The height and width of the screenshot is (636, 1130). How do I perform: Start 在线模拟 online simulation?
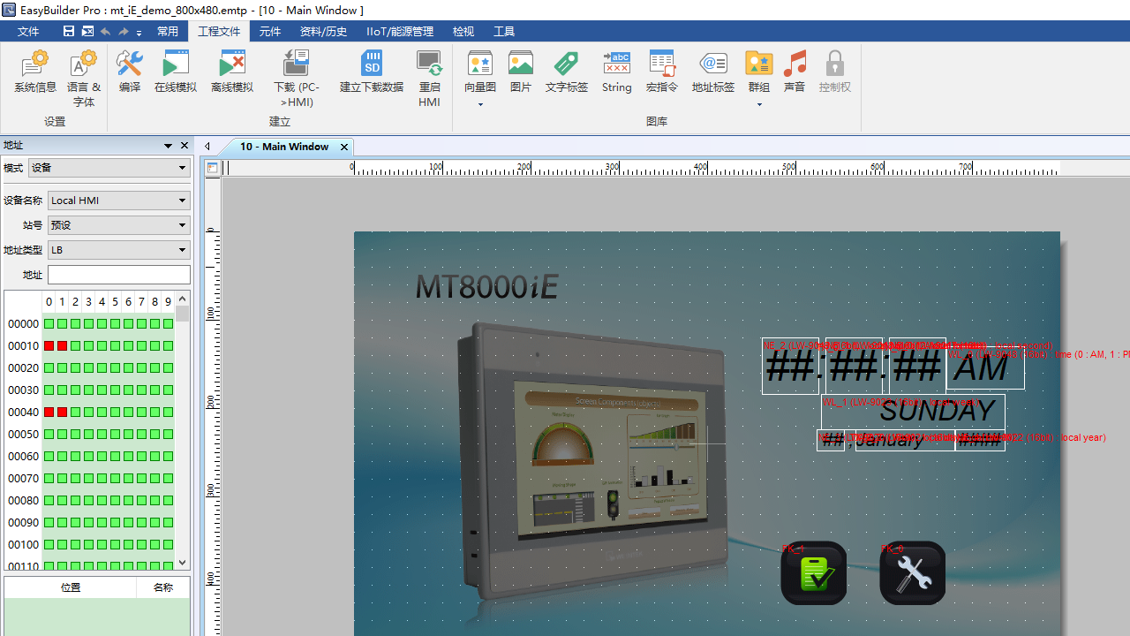(176, 72)
